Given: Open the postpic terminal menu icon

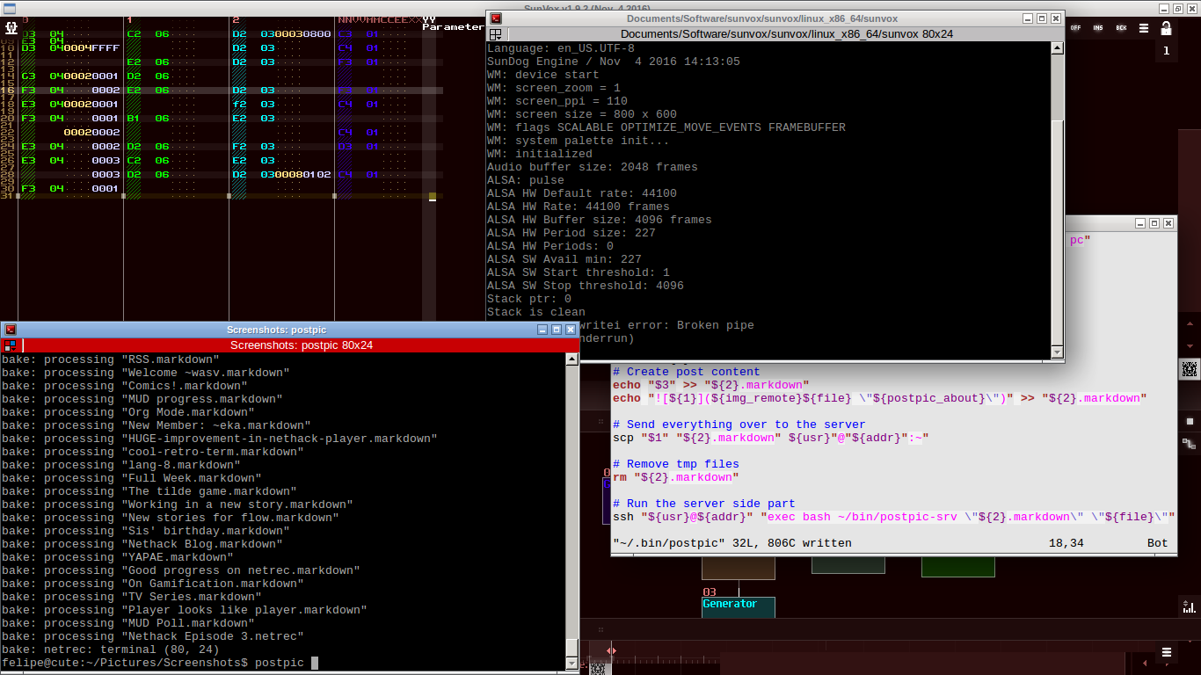Looking at the screenshot, I should tap(9, 345).
